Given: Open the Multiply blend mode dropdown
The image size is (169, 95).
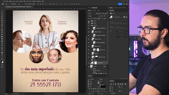Looking at the screenshot, I should click(93, 16).
